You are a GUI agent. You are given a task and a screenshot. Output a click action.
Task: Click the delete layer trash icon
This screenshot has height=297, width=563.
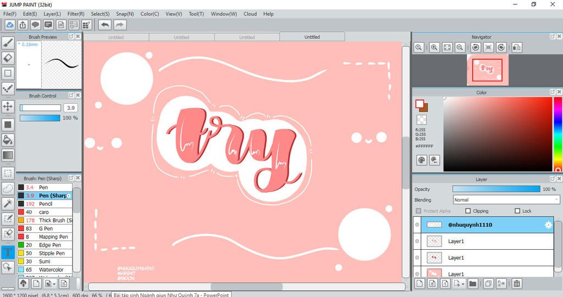click(517, 283)
